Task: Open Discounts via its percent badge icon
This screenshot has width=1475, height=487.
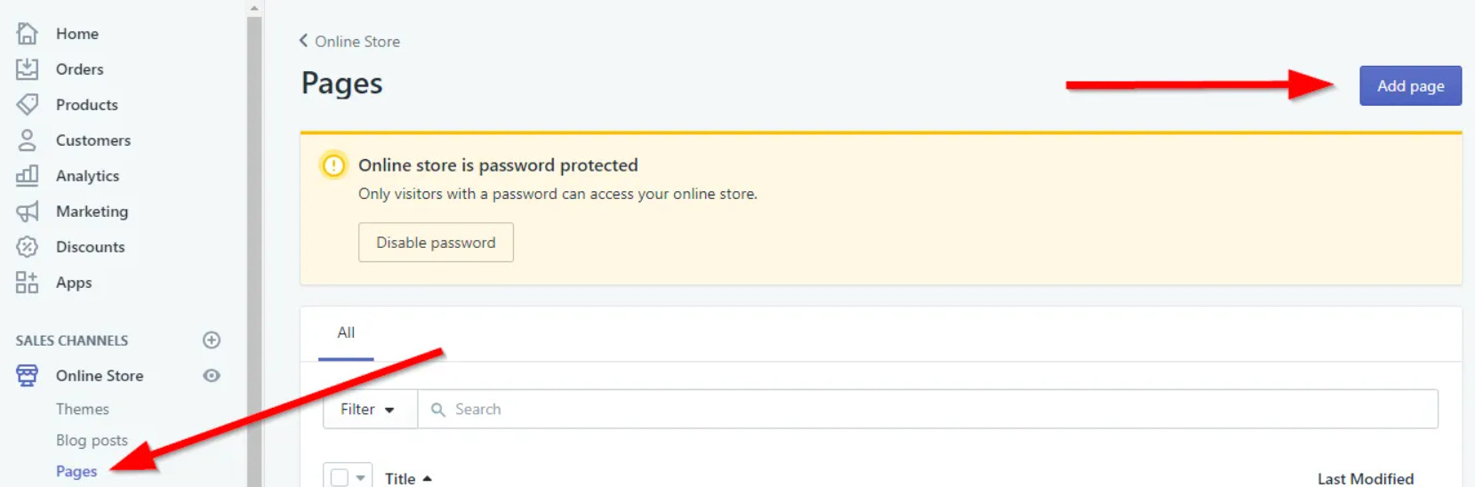Action: point(28,247)
